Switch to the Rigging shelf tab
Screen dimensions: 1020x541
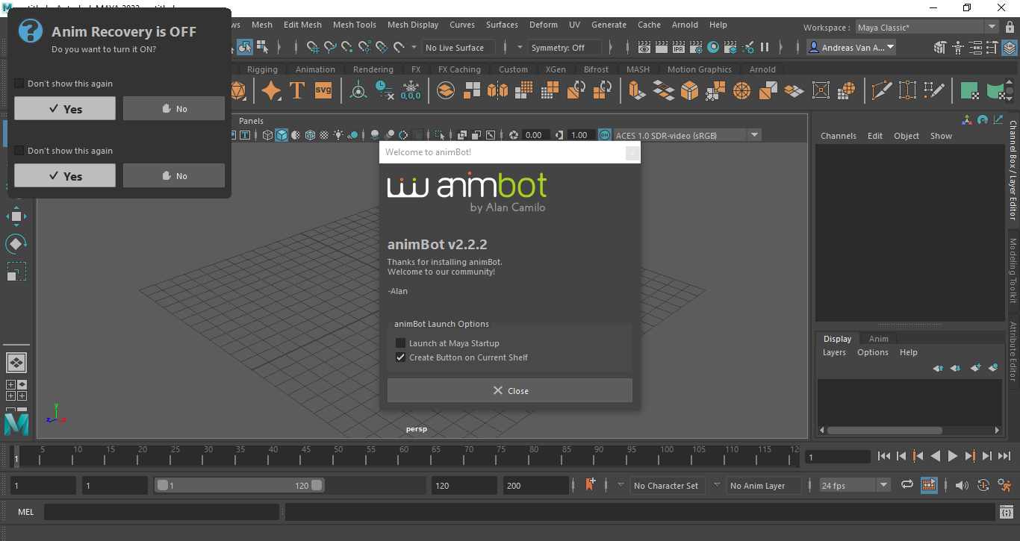coord(262,69)
